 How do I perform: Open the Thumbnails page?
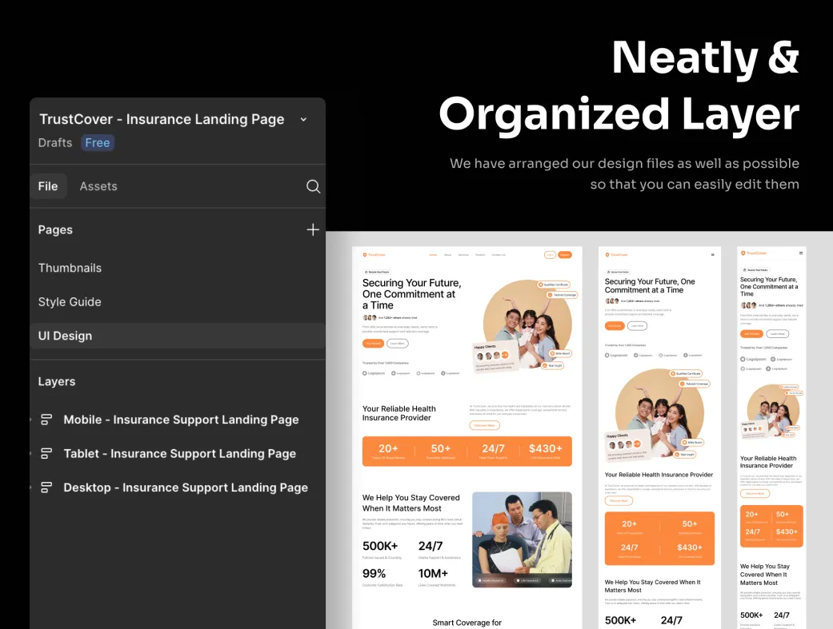[70, 268]
